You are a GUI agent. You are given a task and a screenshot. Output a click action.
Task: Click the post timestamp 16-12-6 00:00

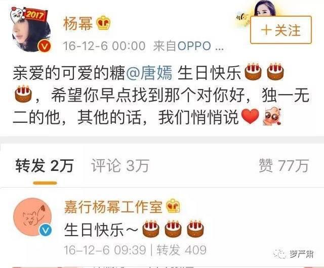[x=104, y=46]
